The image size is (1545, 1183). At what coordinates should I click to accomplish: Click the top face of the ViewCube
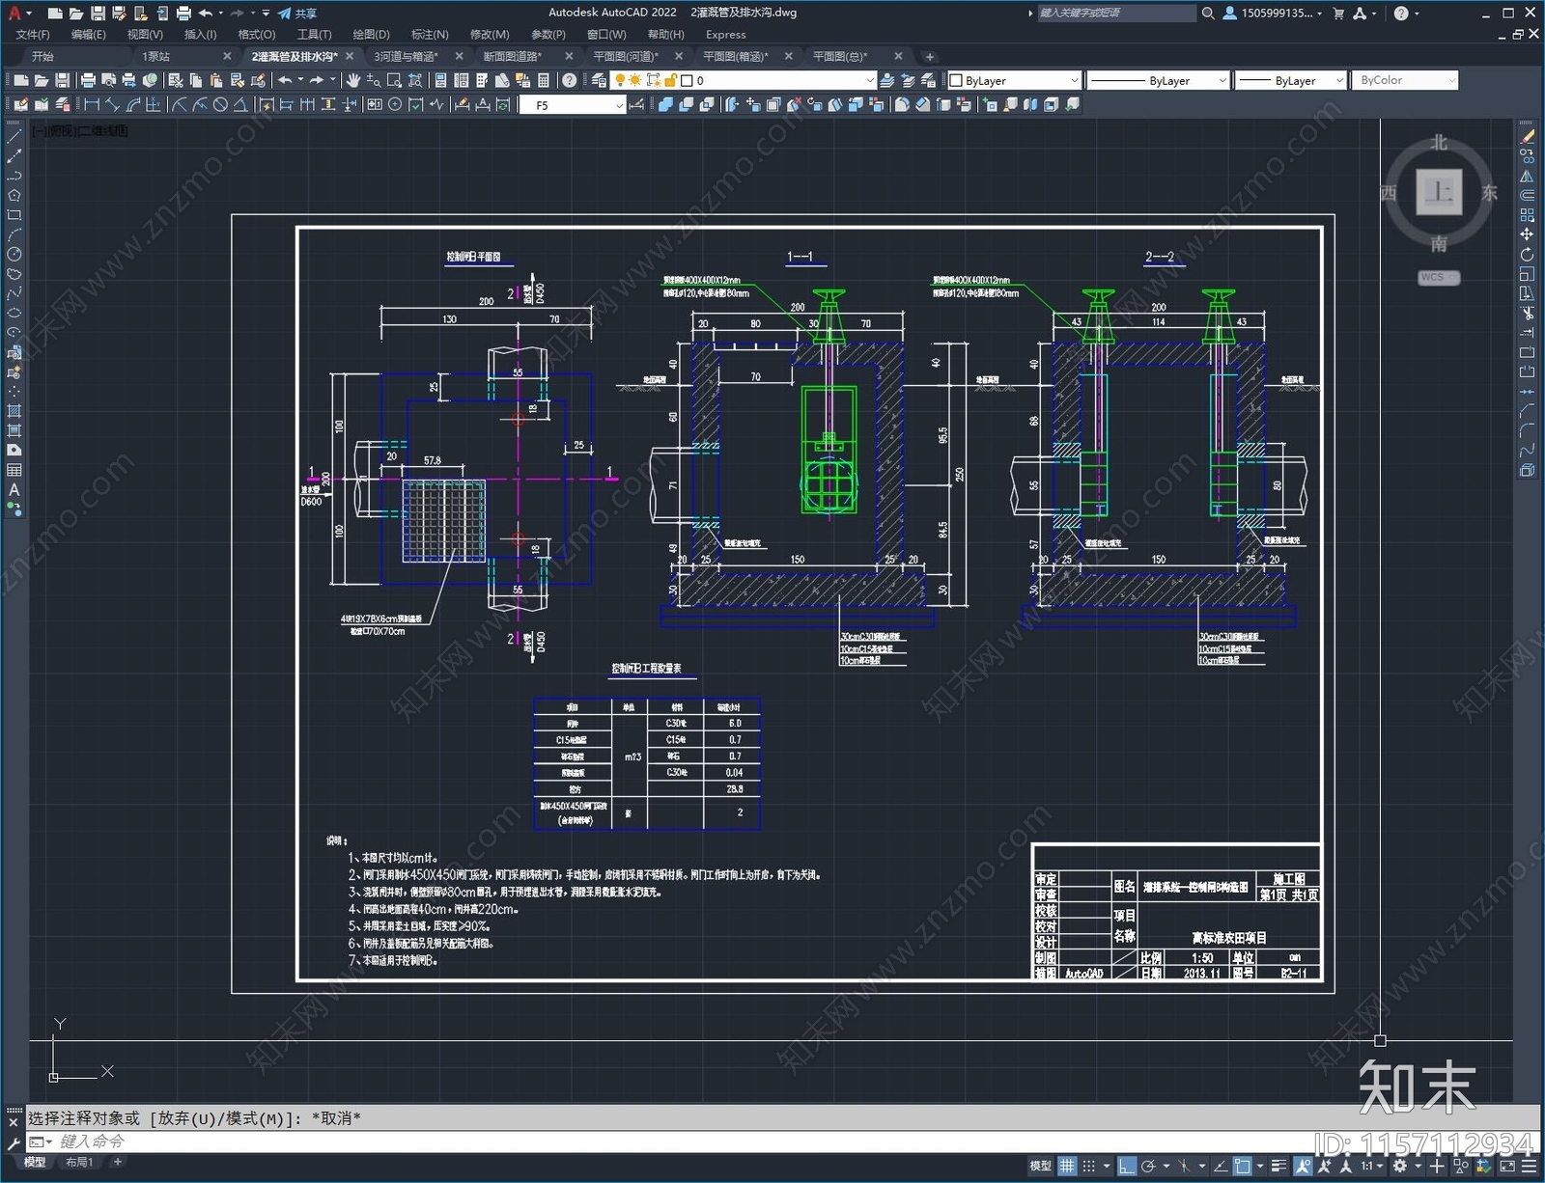[1440, 191]
